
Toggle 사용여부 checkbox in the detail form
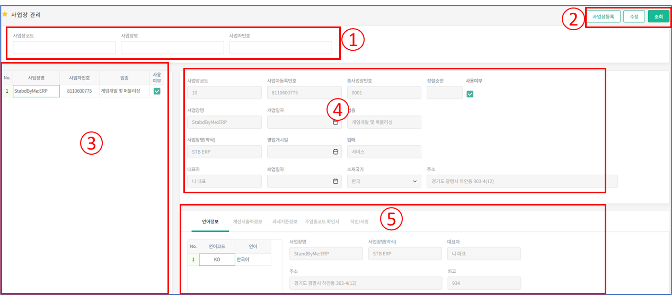tap(470, 94)
